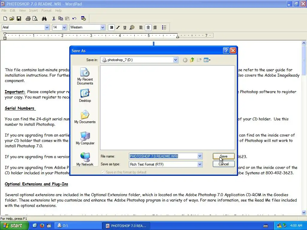Viewport: 307px width, 230px height.
Task: Toggle Align Right button
Action: point(155,27)
